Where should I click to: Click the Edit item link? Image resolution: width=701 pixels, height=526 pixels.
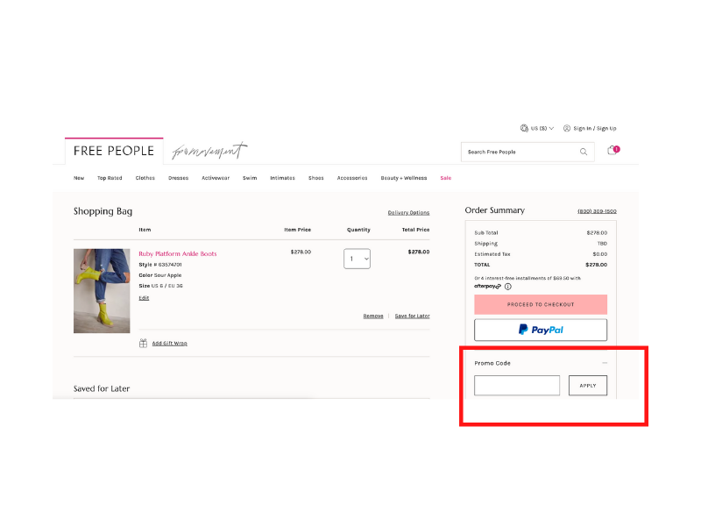(x=144, y=298)
